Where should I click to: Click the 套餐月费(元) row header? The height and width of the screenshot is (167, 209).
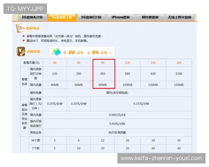click(x=31, y=63)
